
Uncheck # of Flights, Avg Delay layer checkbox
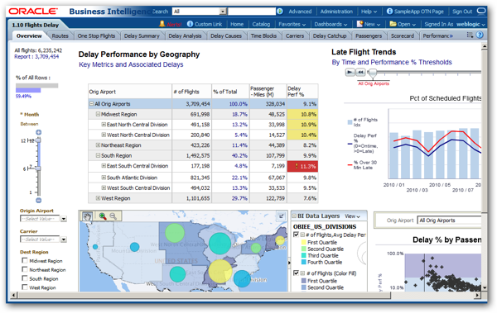point(296,235)
